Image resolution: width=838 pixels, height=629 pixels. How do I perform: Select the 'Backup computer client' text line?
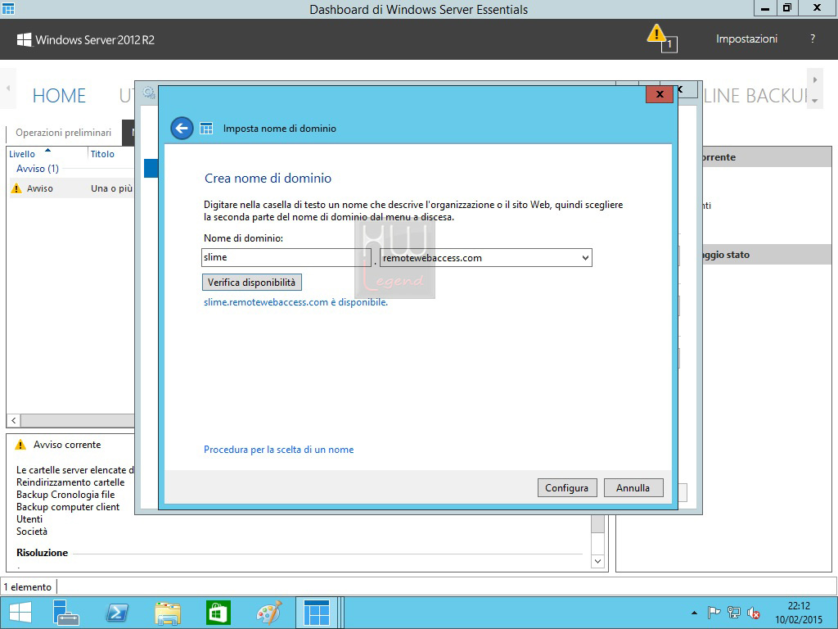[x=68, y=507]
